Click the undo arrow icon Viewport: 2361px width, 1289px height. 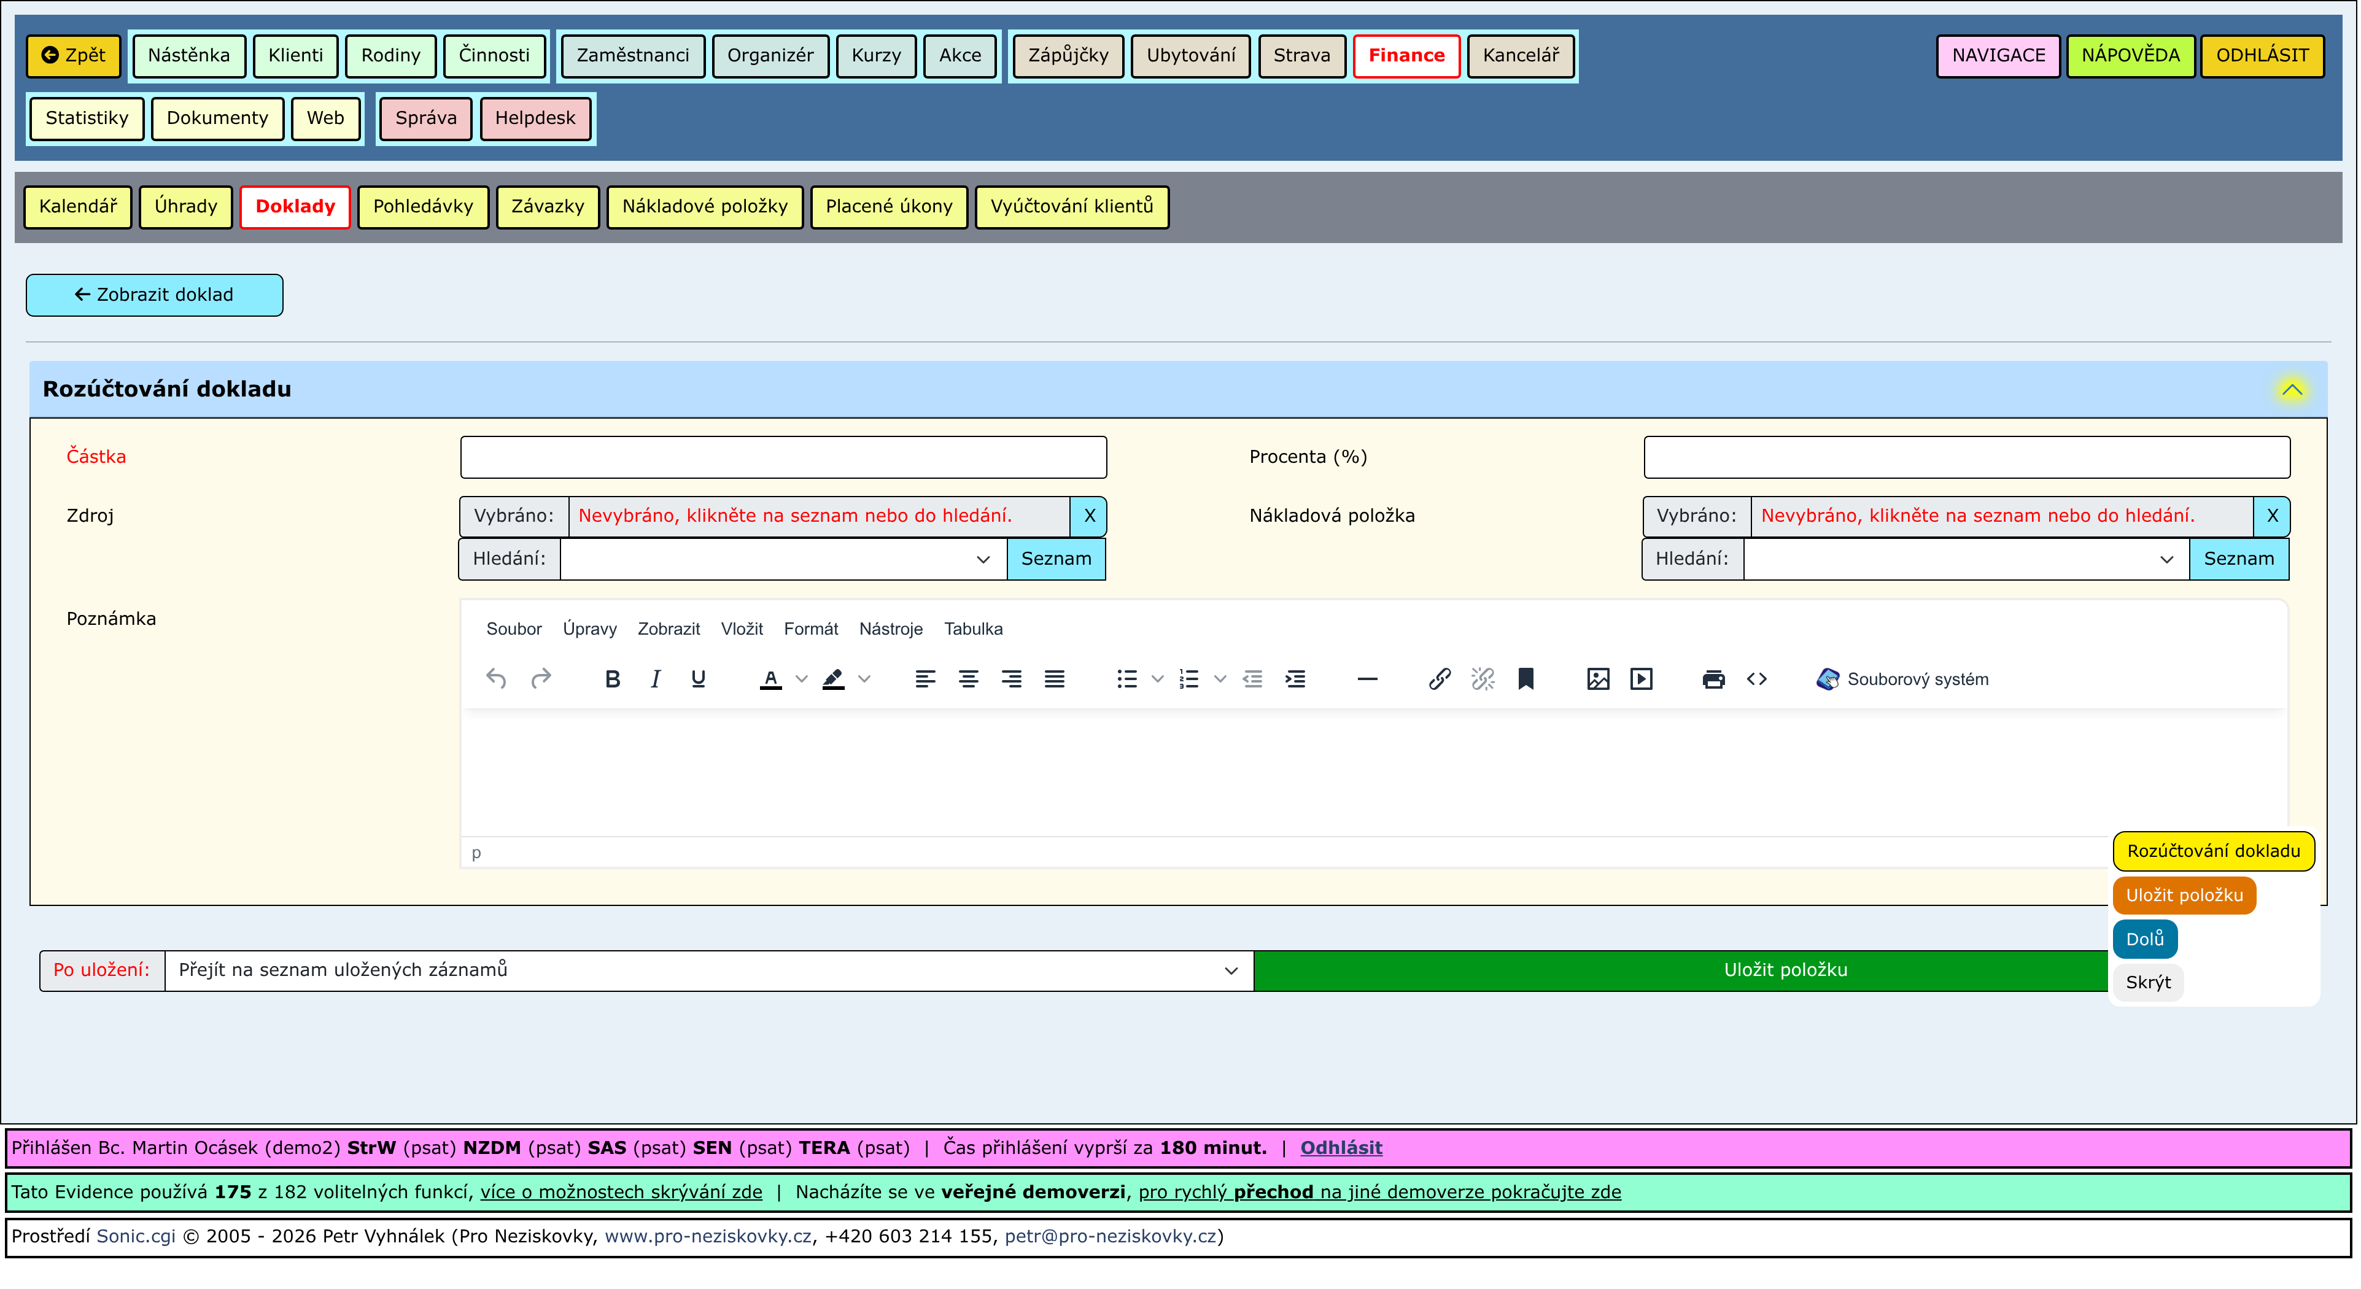(x=496, y=679)
